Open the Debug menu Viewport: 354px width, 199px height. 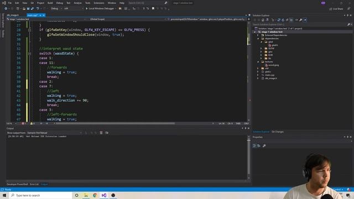60,3
